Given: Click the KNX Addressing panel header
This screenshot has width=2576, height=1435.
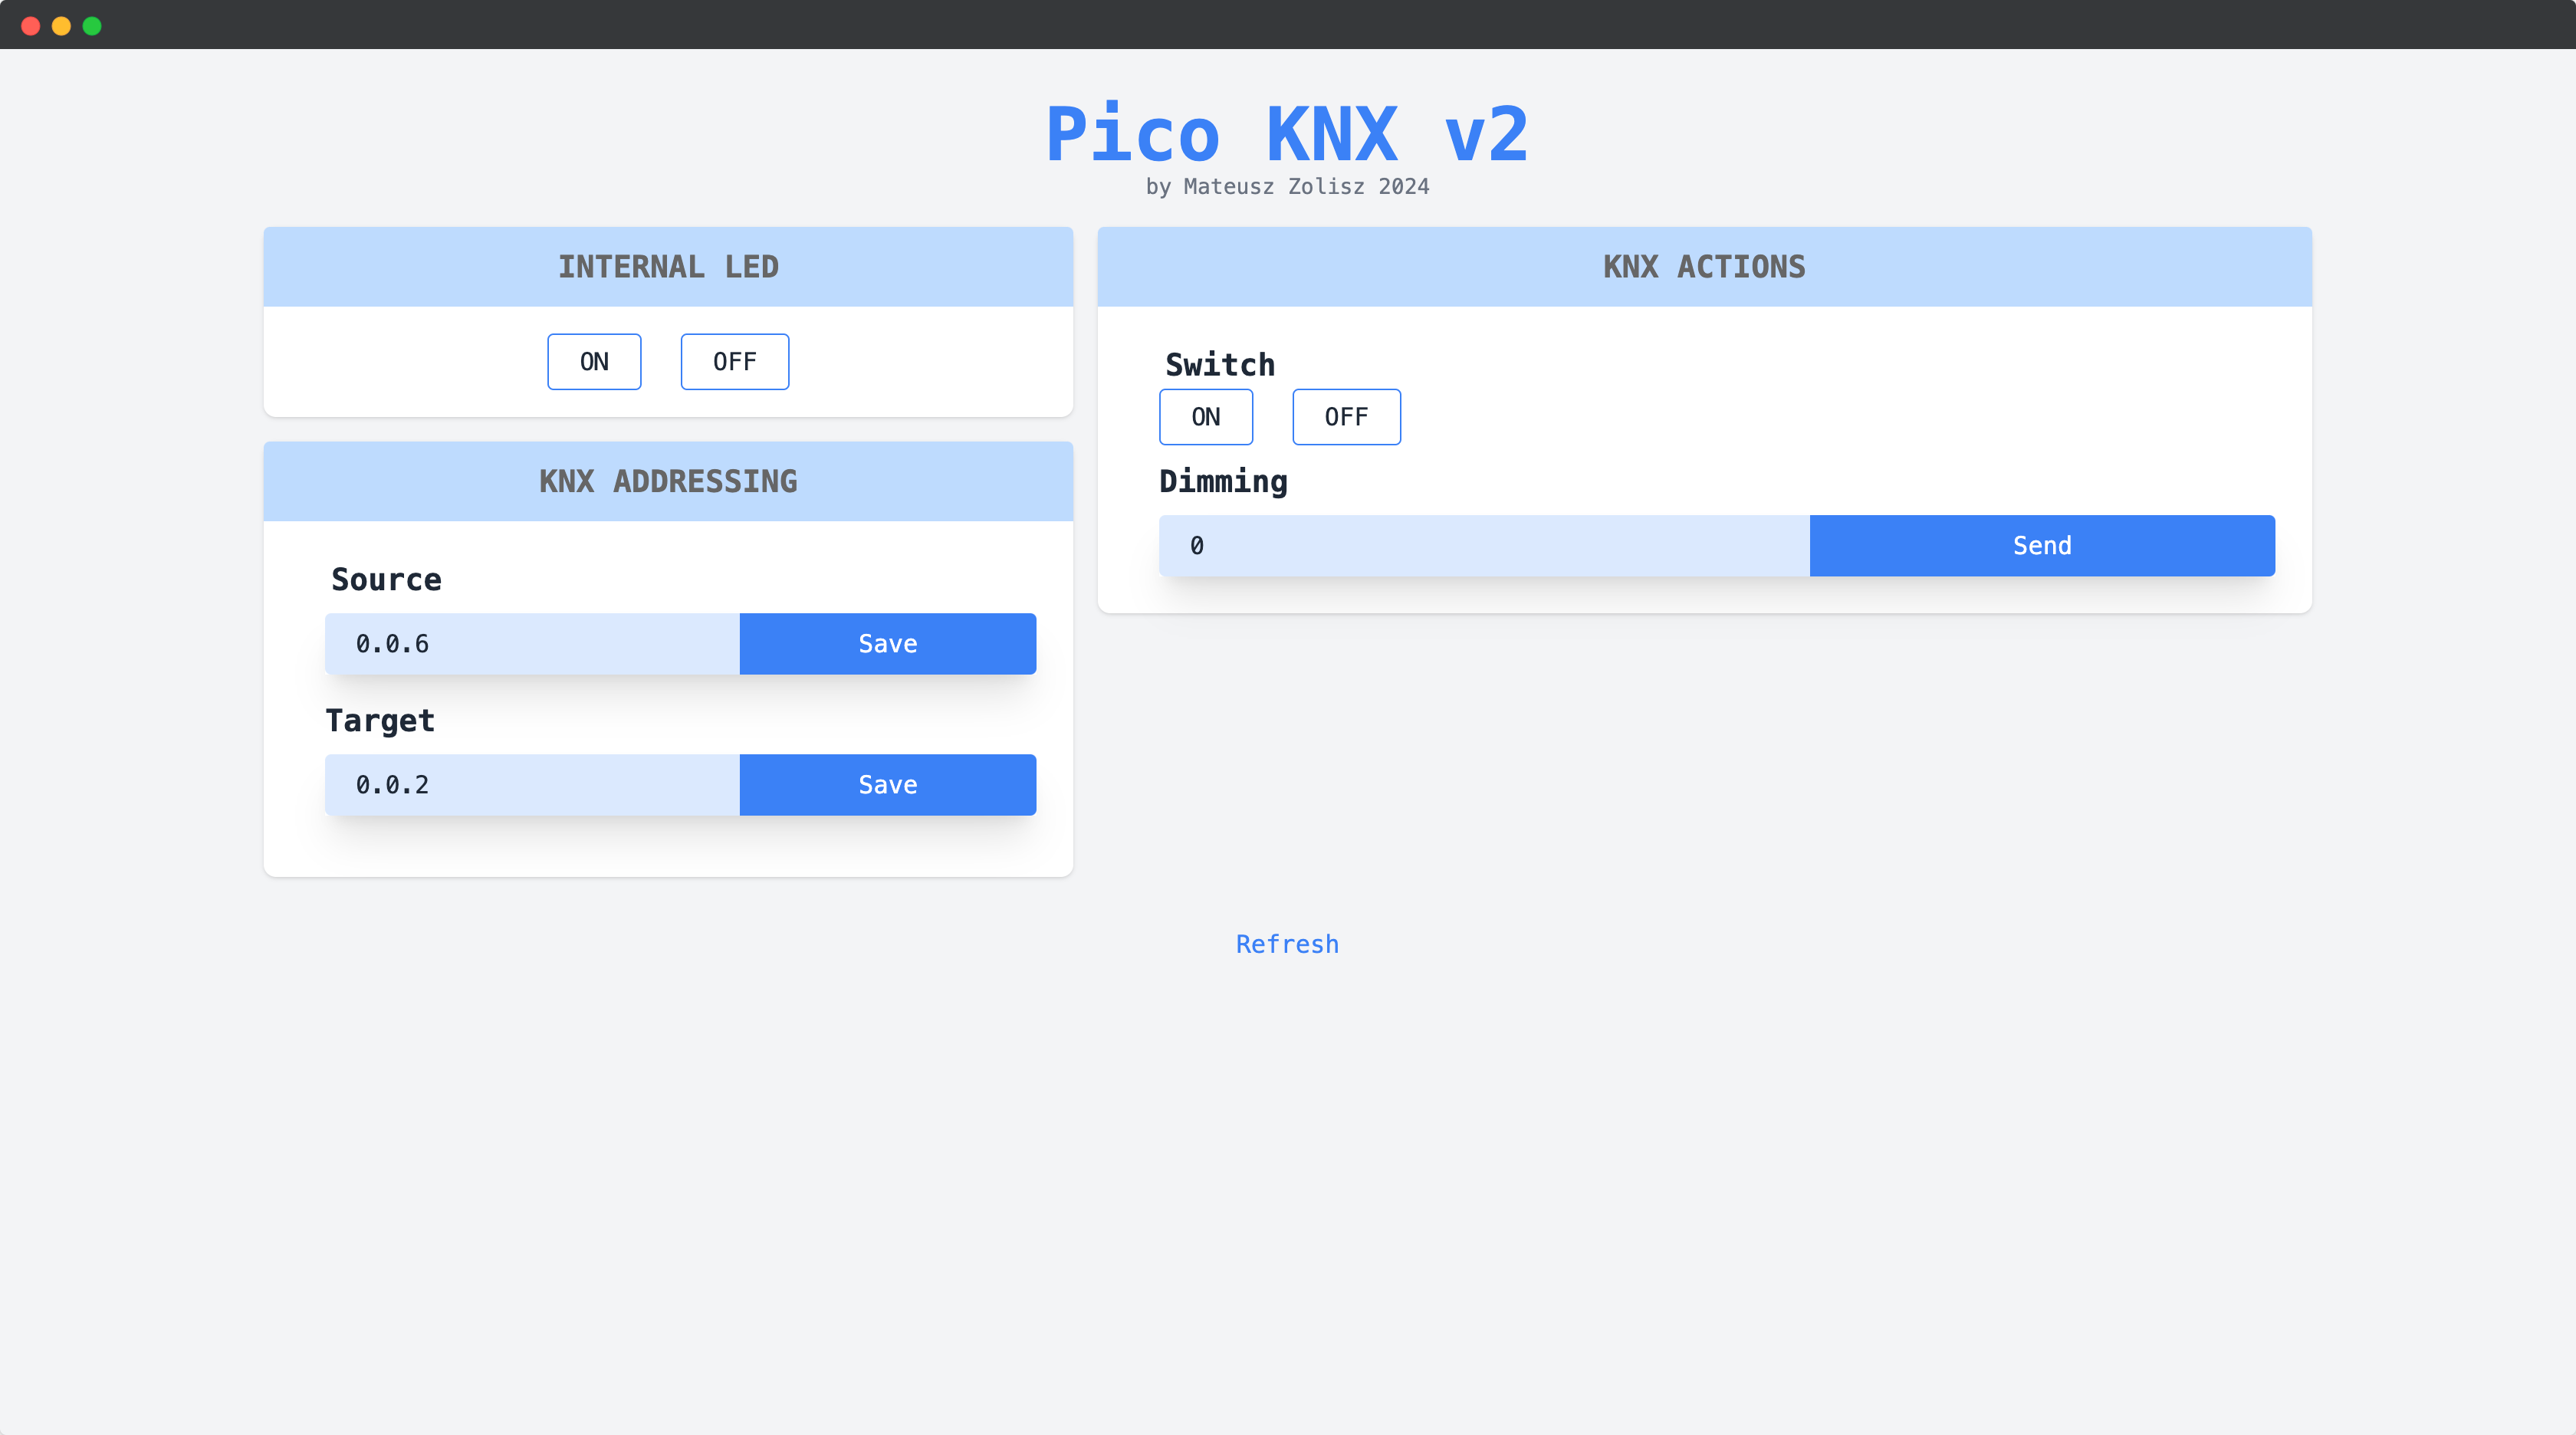Looking at the screenshot, I should (668, 481).
